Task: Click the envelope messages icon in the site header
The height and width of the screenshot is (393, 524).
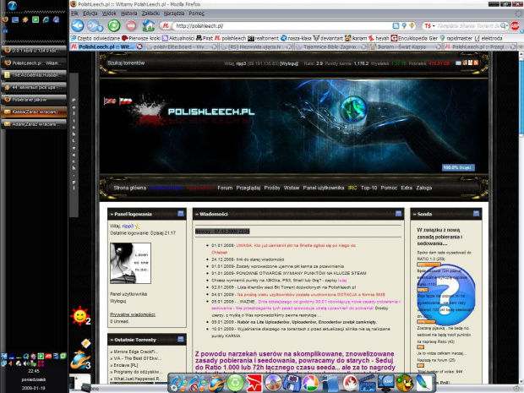Action: click(458, 63)
